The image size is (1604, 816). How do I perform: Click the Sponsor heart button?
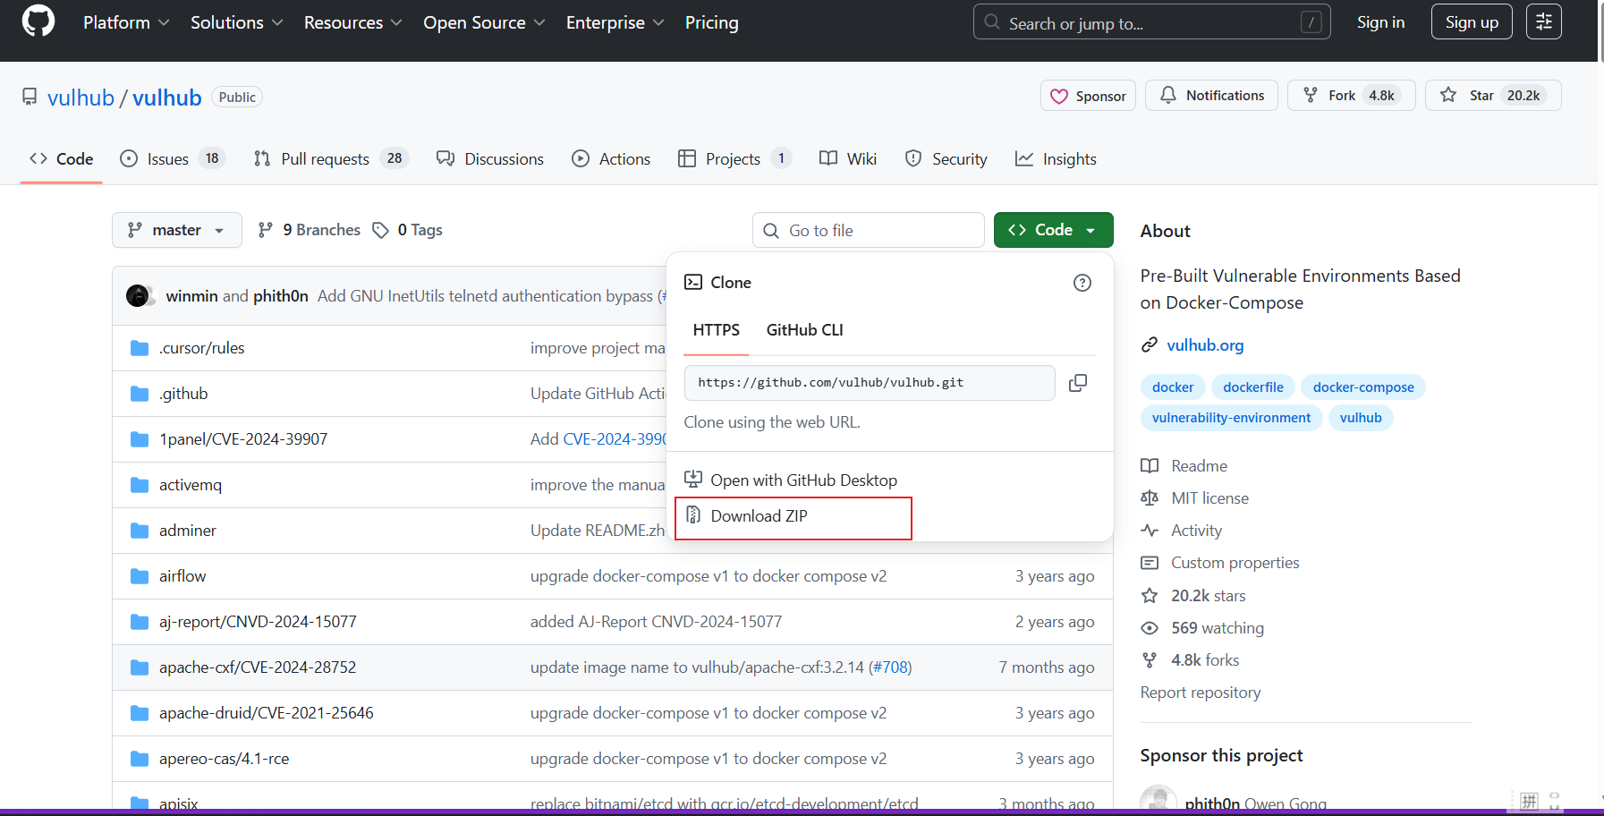1088,96
